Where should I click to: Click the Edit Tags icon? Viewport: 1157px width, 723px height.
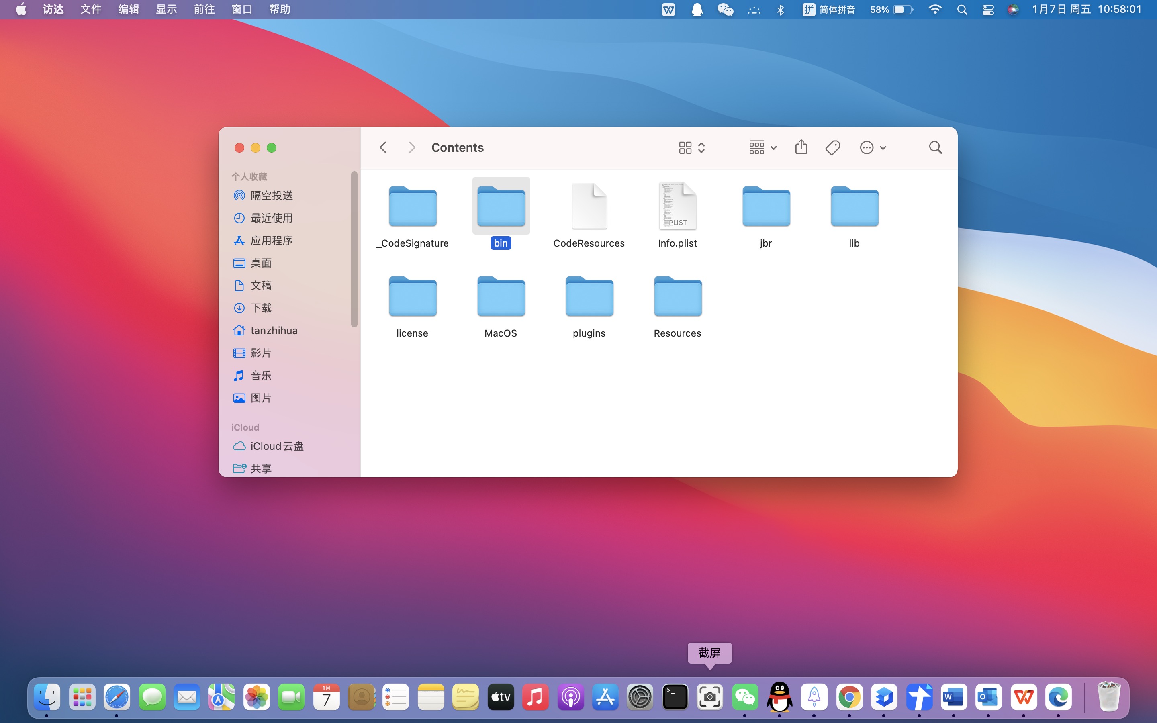(832, 147)
